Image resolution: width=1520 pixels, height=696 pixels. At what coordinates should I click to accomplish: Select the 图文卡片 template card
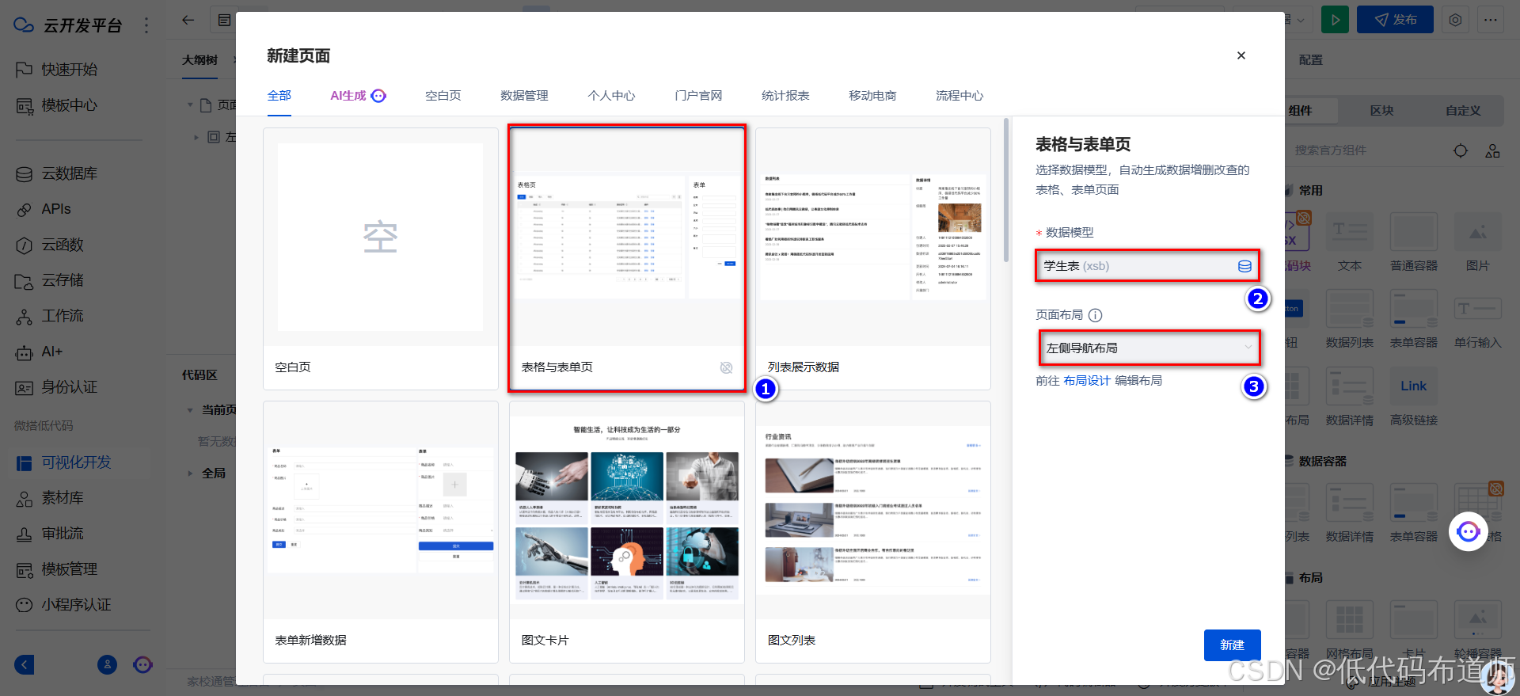[x=627, y=532]
